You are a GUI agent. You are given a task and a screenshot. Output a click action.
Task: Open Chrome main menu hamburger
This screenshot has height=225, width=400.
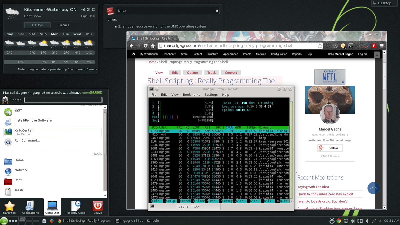[x=382, y=46]
